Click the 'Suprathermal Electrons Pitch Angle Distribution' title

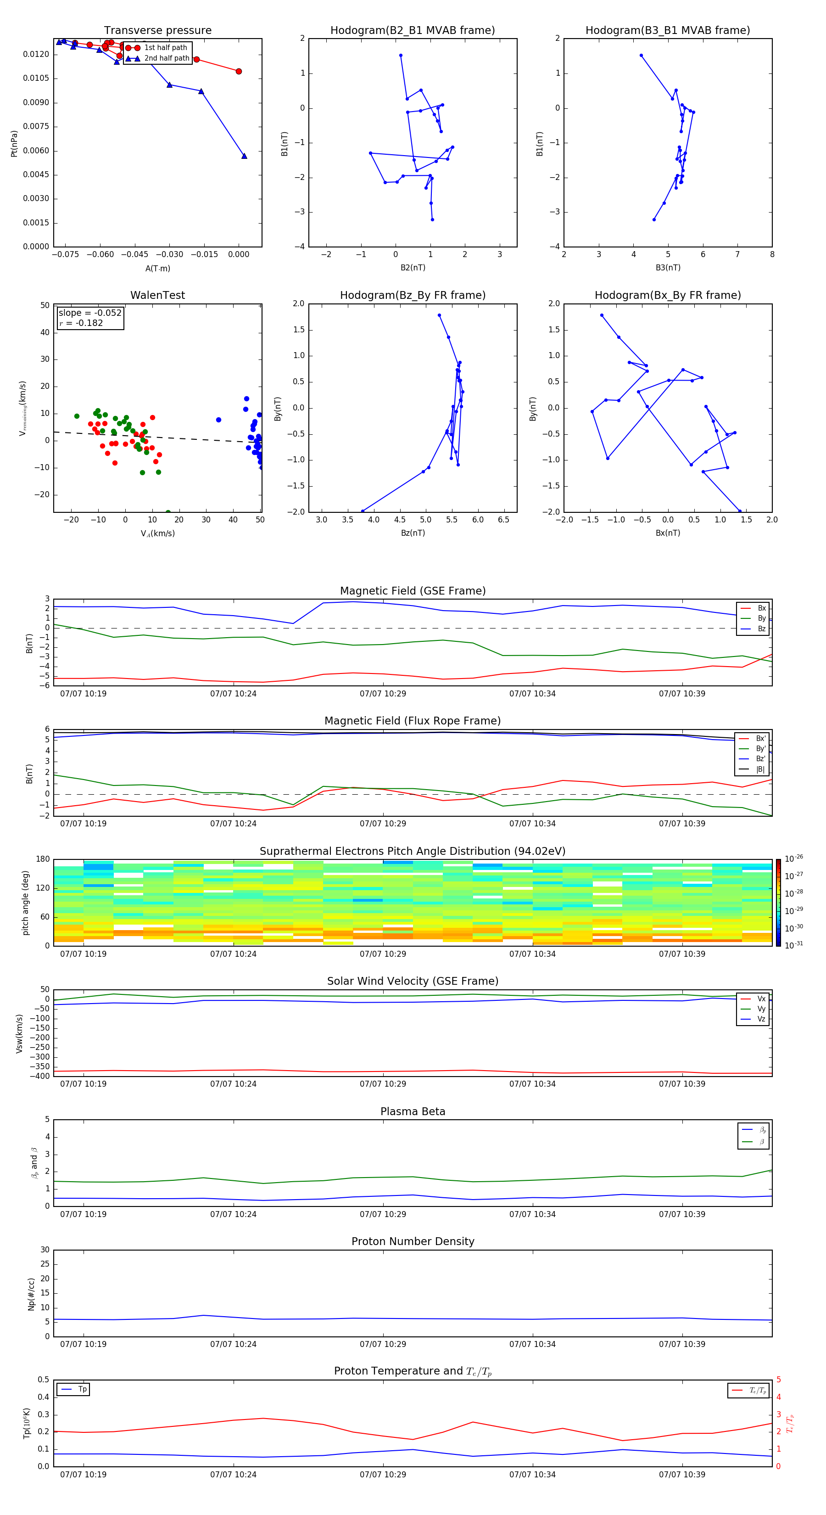click(413, 851)
